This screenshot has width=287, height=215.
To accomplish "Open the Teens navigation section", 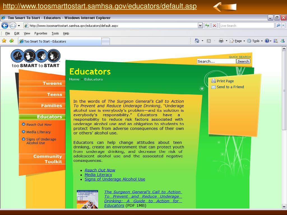I will tap(42, 95).
